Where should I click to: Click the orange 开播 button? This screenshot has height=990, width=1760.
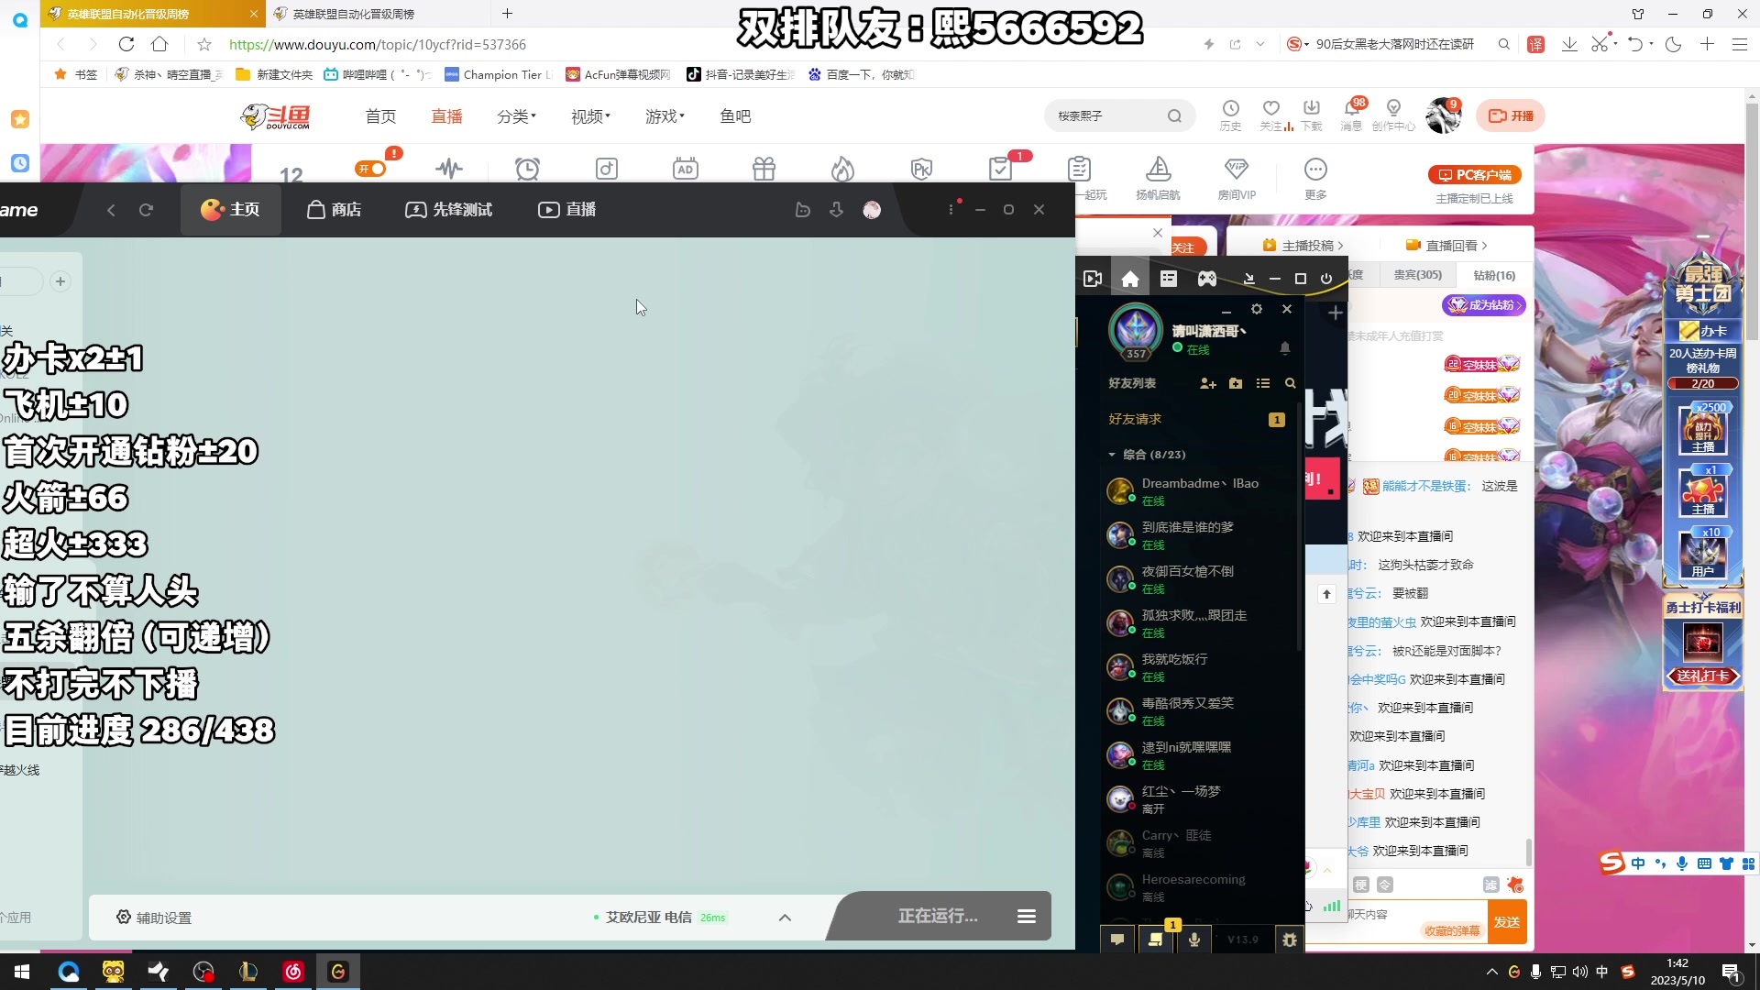coord(1511,116)
